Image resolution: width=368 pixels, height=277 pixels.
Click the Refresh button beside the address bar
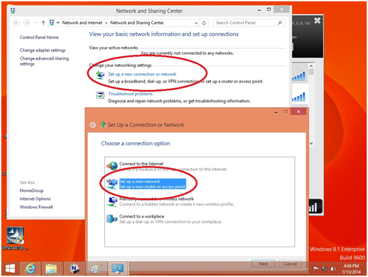click(204, 22)
